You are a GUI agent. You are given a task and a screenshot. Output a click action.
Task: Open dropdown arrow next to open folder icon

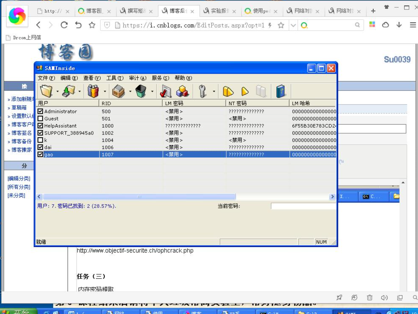click(x=58, y=91)
